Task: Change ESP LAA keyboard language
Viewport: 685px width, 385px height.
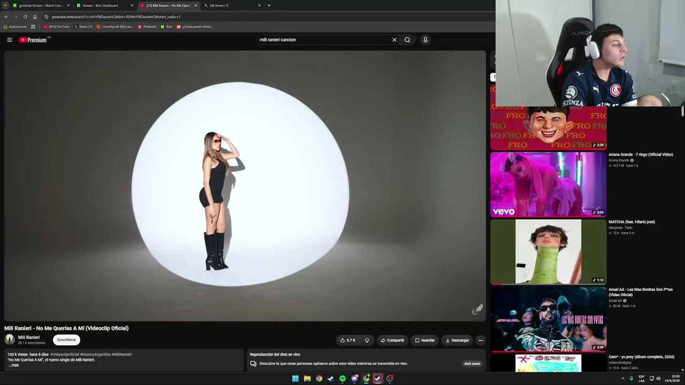Action: (642, 379)
